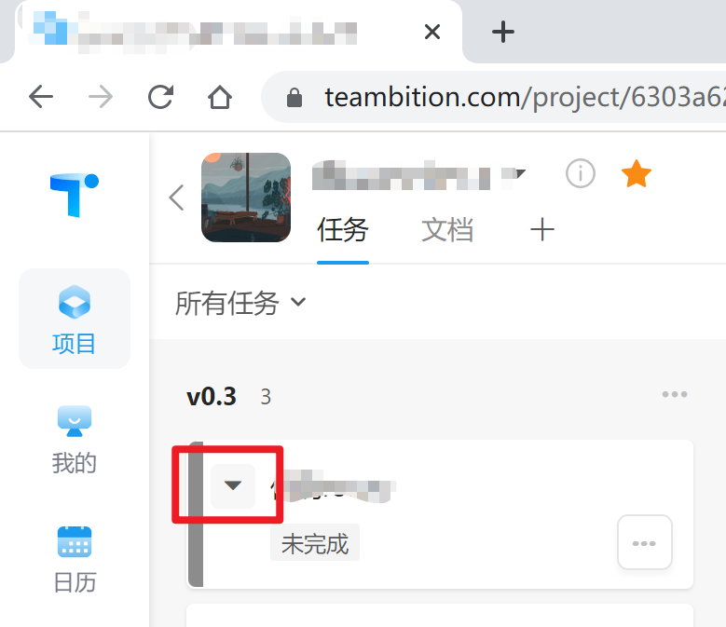Add a new tab with plus next to 文档
The image size is (726, 627).
point(541,229)
